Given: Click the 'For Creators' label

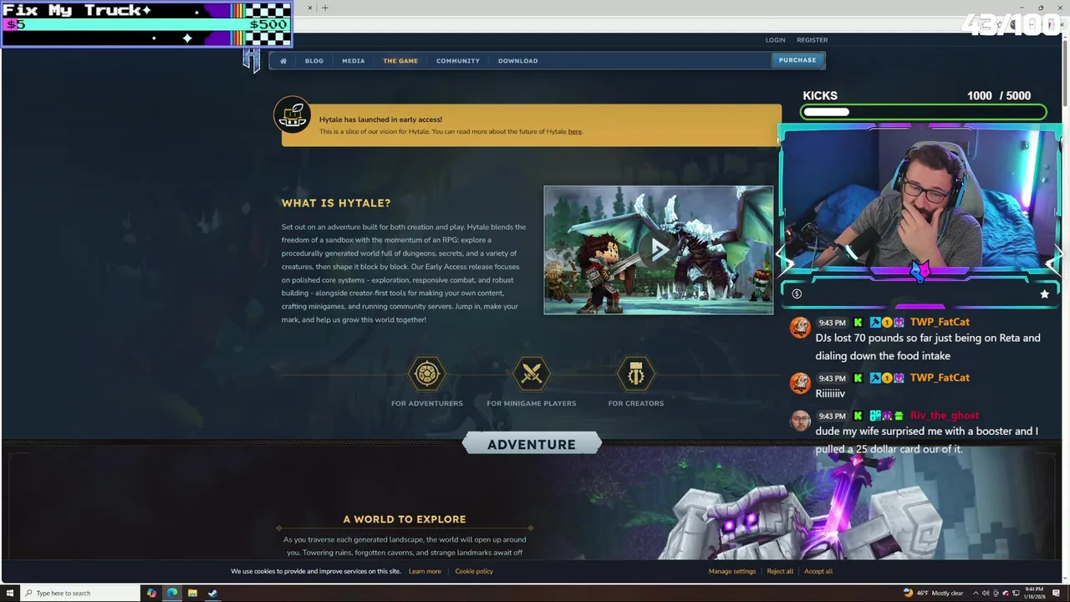Looking at the screenshot, I should (636, 403).
